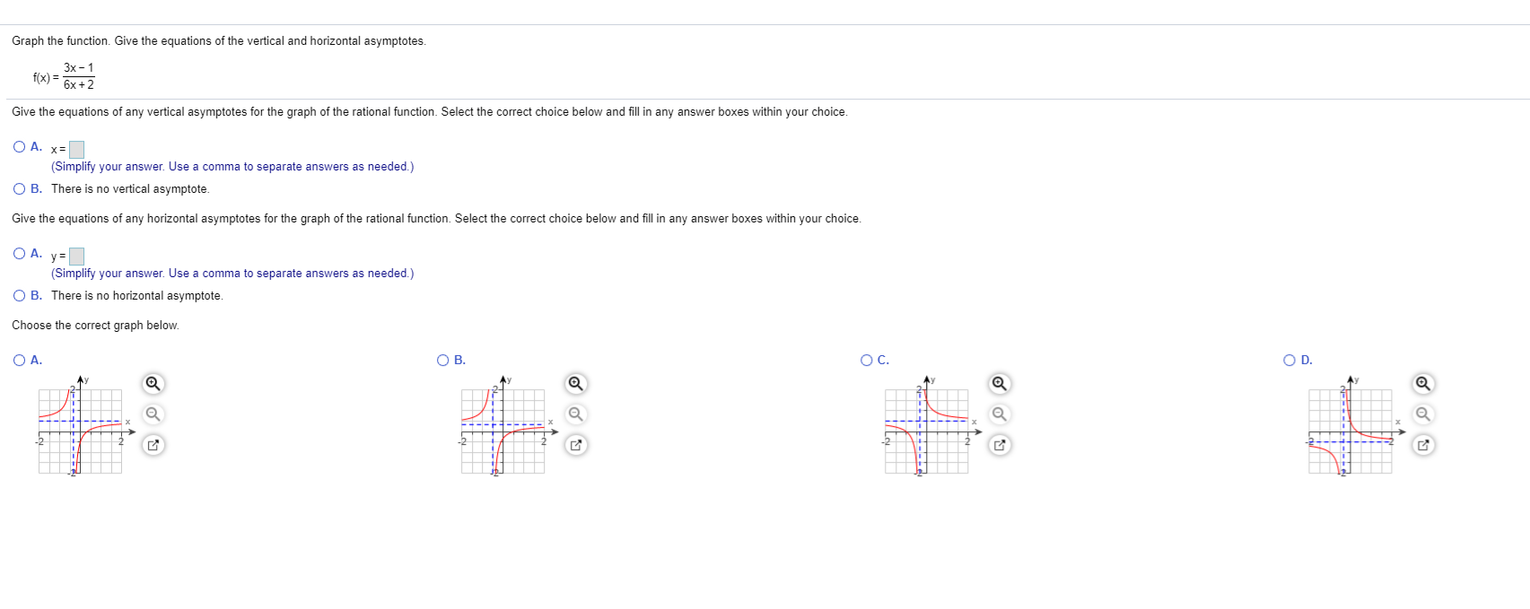Click the zoom-in magnifier for graph A

[x=152, y=383]
